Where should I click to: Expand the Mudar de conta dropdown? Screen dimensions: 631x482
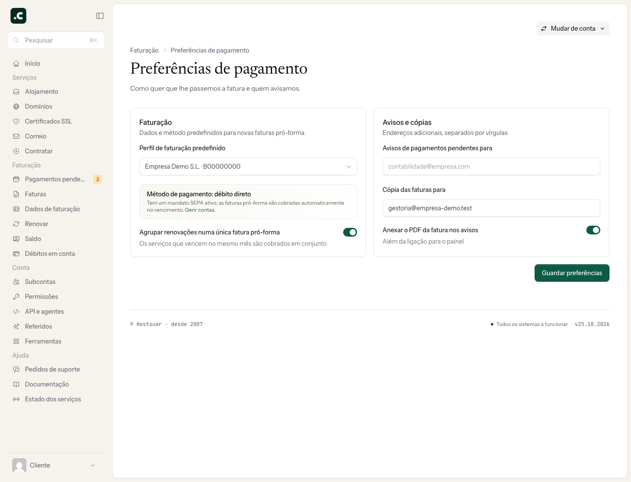pyautogui.click(x=573, y=28)
